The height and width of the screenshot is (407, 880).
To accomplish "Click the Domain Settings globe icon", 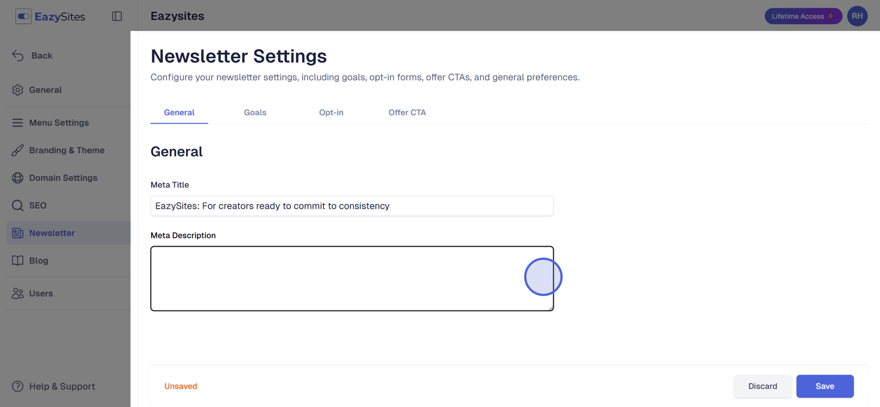I will click(18, 178).
